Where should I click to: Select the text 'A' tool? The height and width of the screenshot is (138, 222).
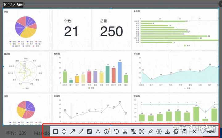[98, 132]
